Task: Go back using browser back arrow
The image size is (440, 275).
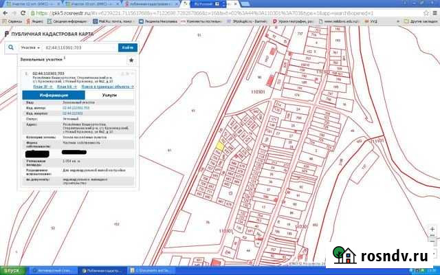Action: (5, 12)
